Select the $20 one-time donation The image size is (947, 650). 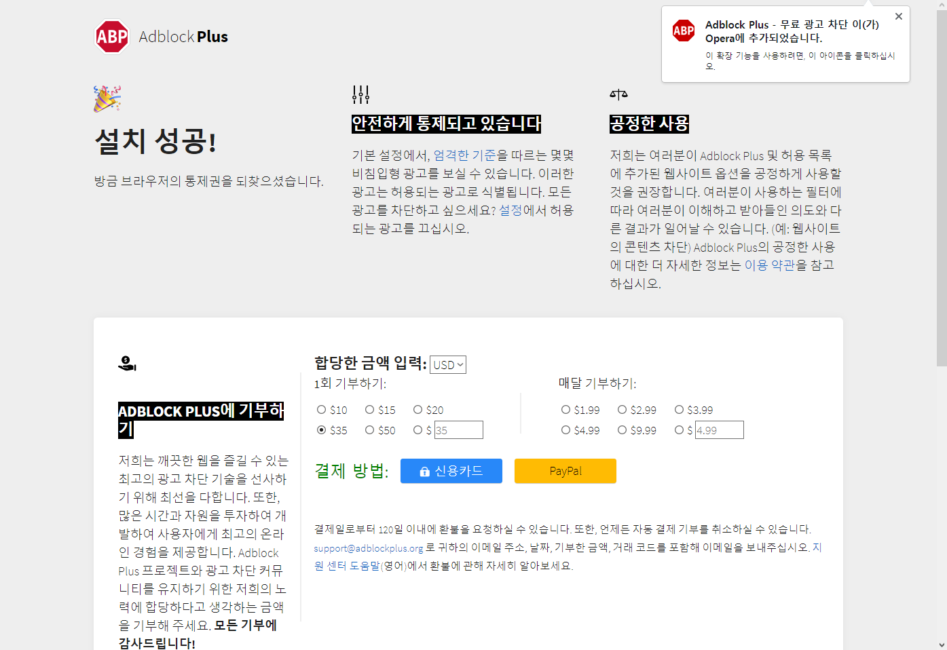(x=417, y=409)
